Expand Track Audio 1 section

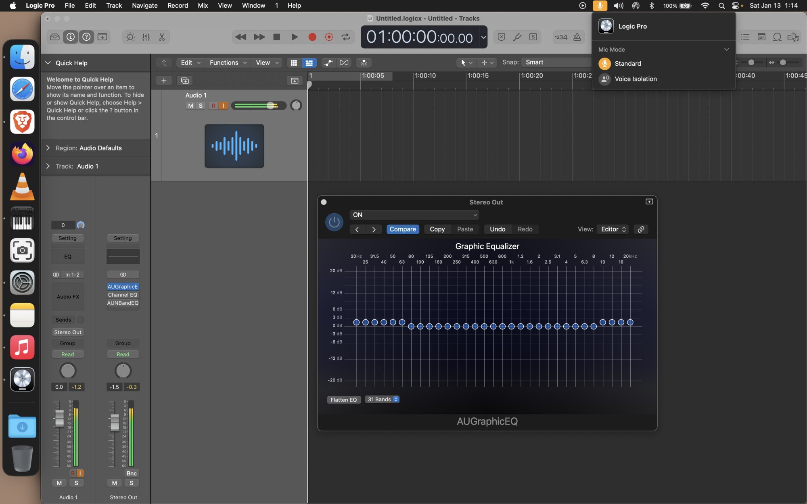[x=48, y=166]
